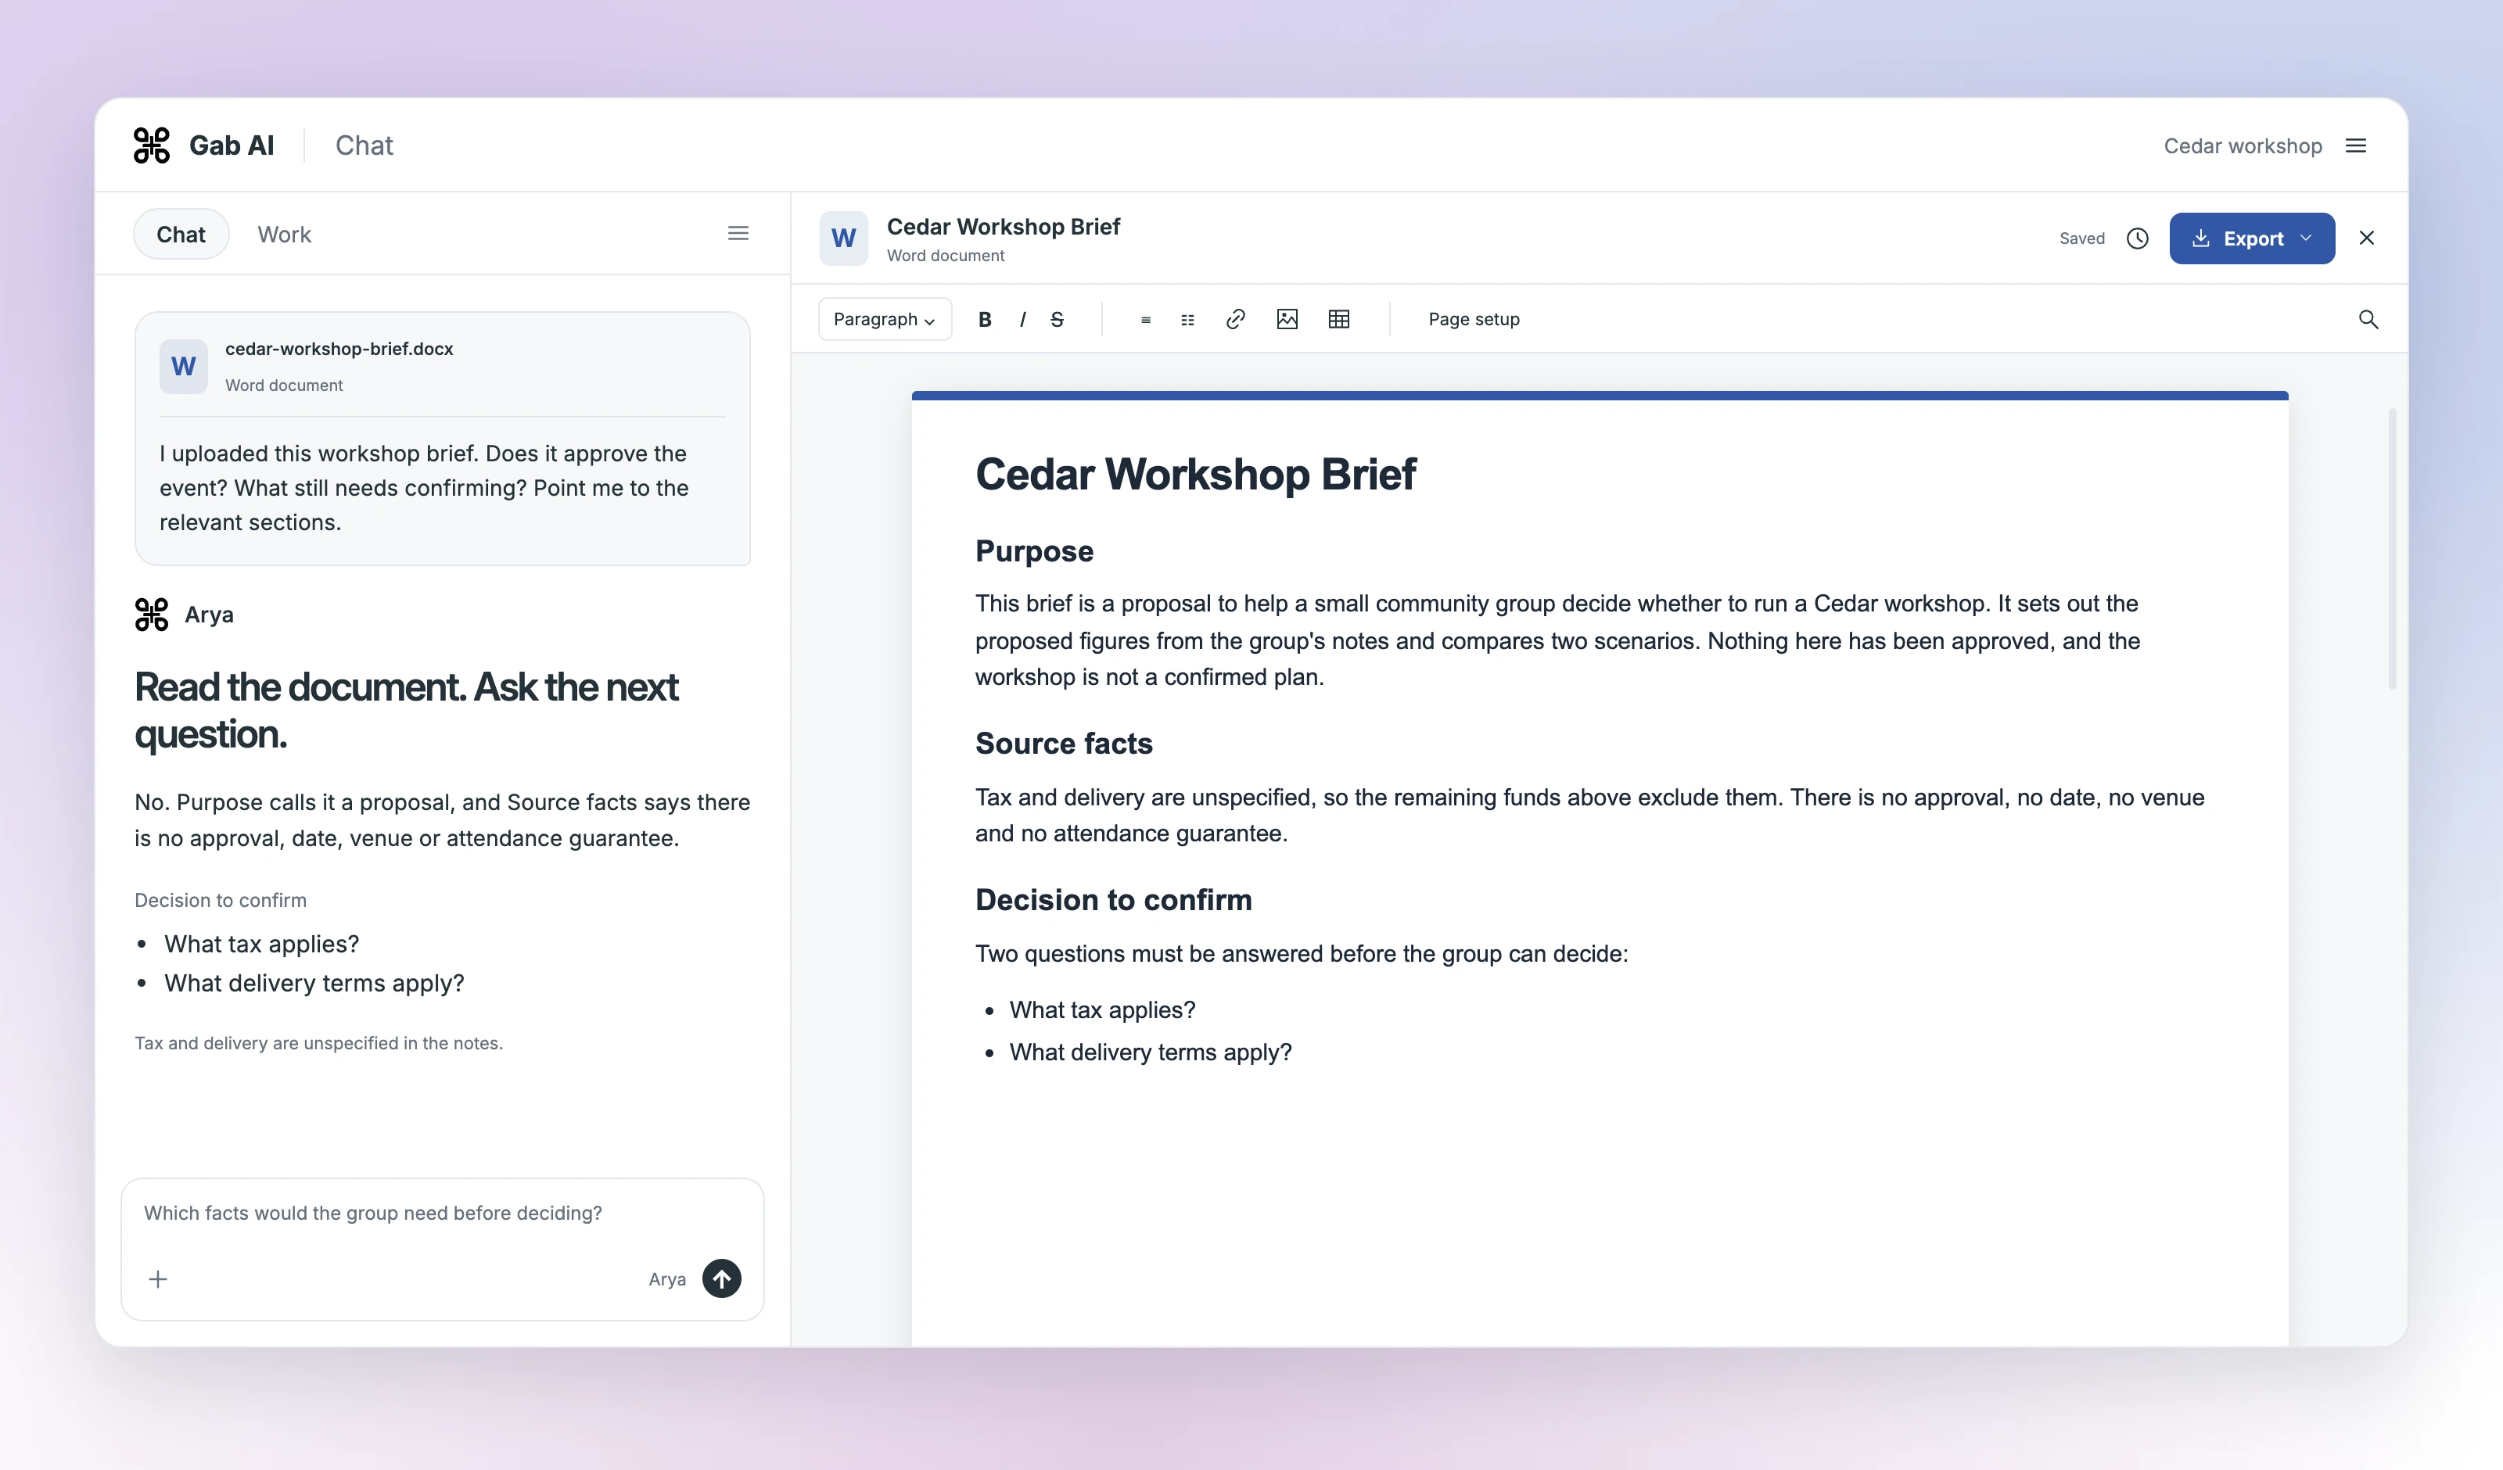Screen dimensions: 2503x1470
Task: Click the Gab AI logo icon
Action: 151,145
